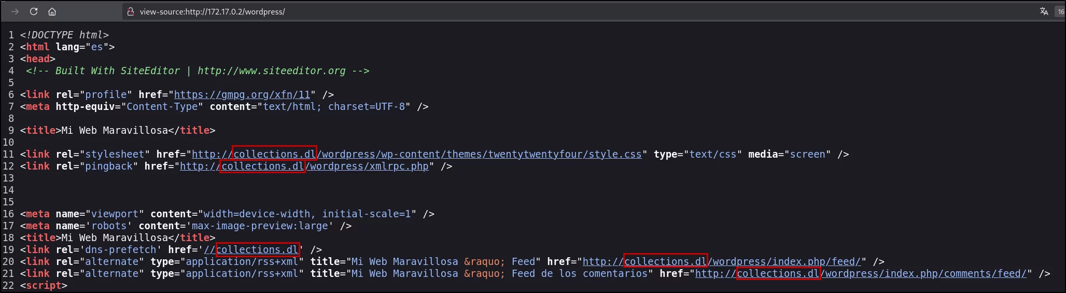Open the comments/feed/ link
Viewport: 1066px width, 293px height.
pos(861,273)
